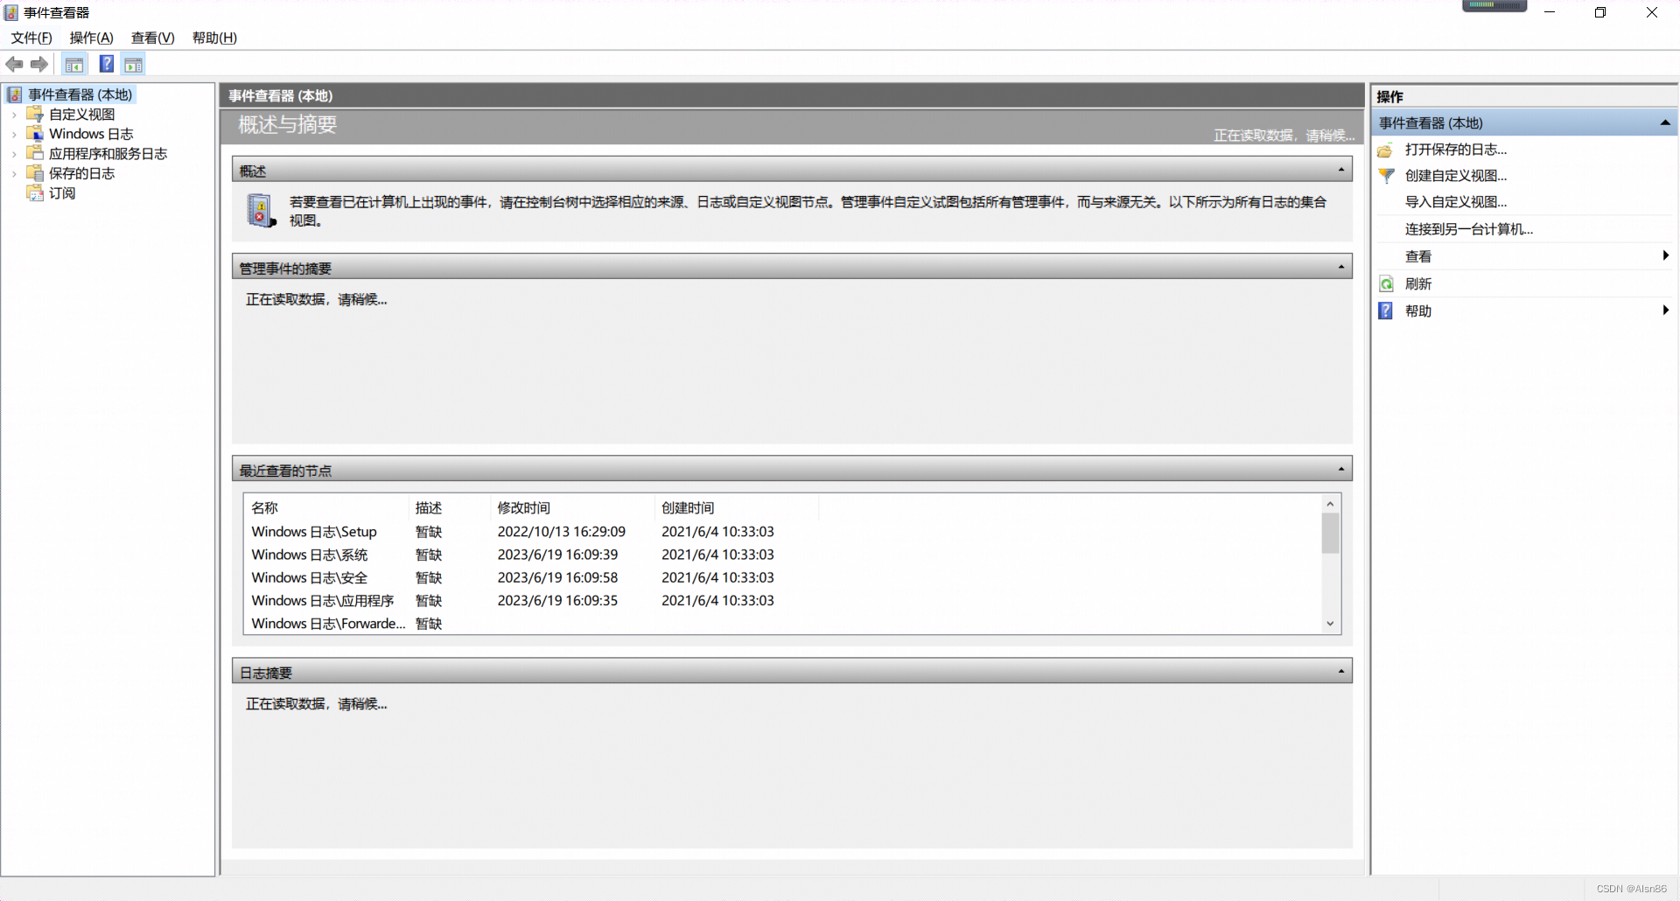The height and width of the screenshot is (901, 1680).
Task: Click 打开保存的日志... action
Action: pyautogui.click(x=1456, y=150)
